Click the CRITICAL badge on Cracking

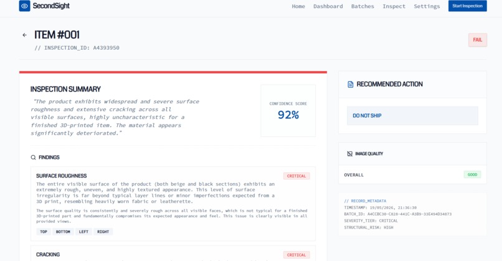(296, 255)
